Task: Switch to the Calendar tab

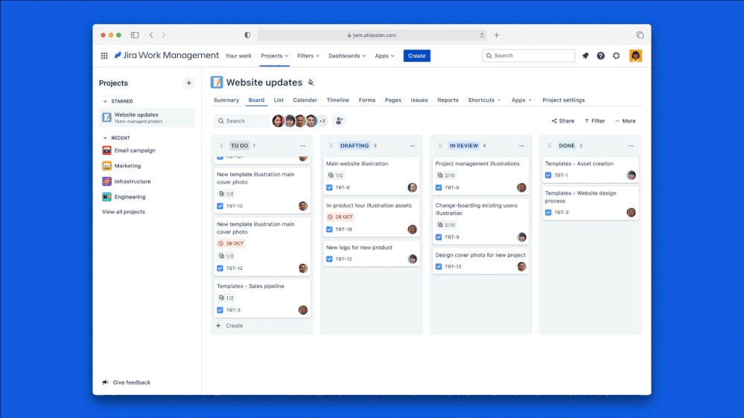Action: coord(305,100)
